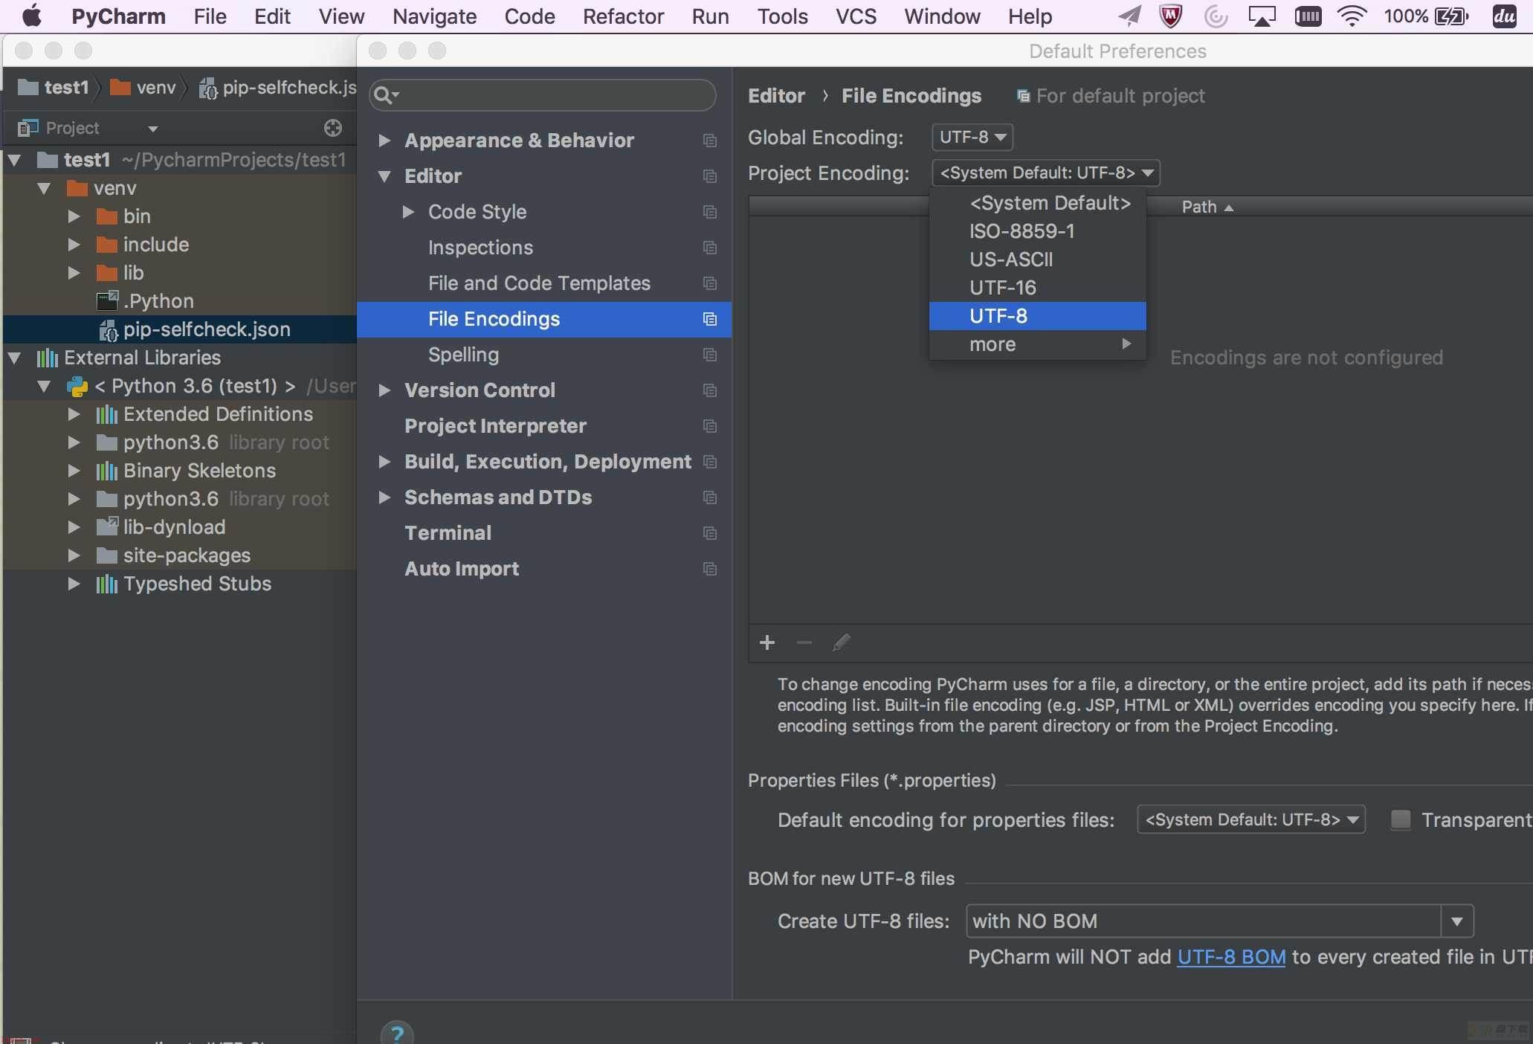Viewport: 1533px width, 1044px height.
Task: Expand the bin folder in project tree
Action: (74, 216)
